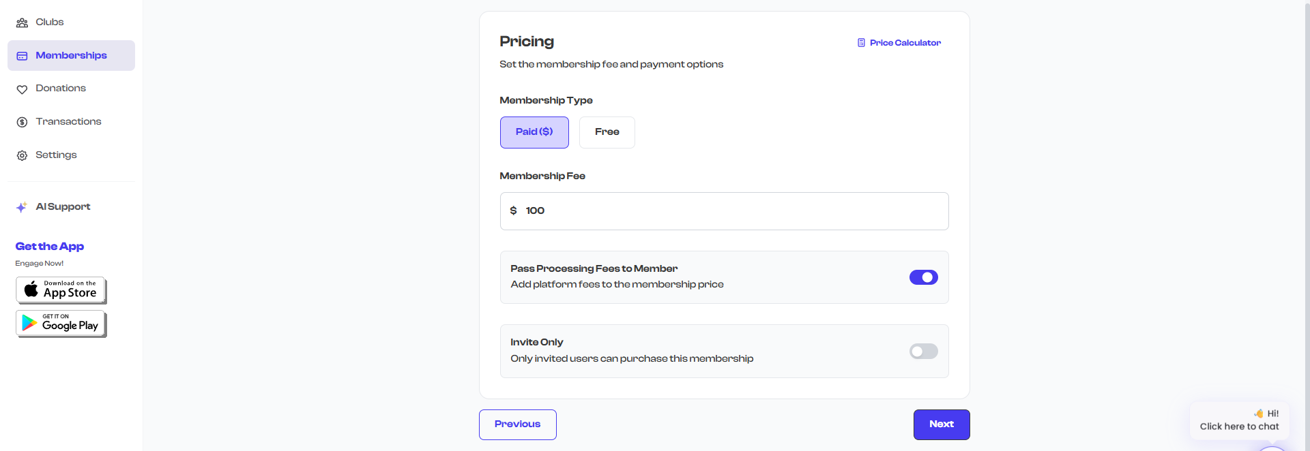
Task: Open the Memberships menu item
Action: 71,55
